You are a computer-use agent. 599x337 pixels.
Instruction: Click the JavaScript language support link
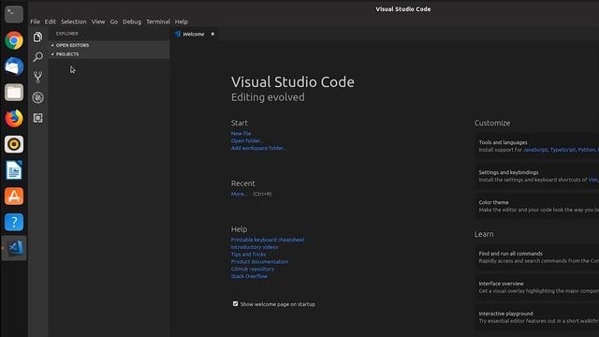pyautogui.click(x=535, y=150)
